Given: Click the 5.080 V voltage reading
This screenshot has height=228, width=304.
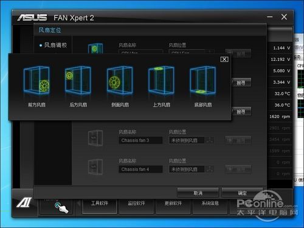Looking at the screenshot, I should click(282, 71).
